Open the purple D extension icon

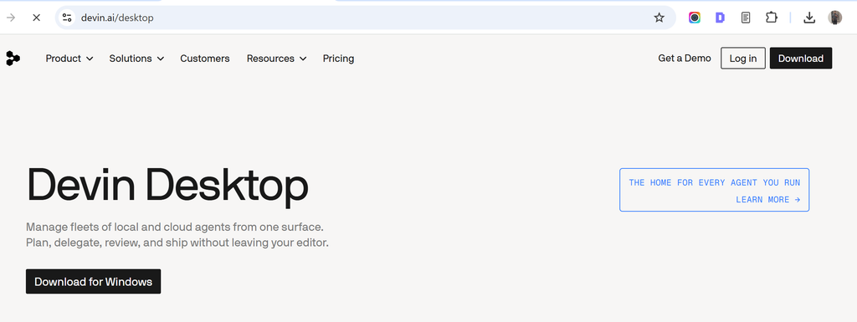tap(720, 18)
